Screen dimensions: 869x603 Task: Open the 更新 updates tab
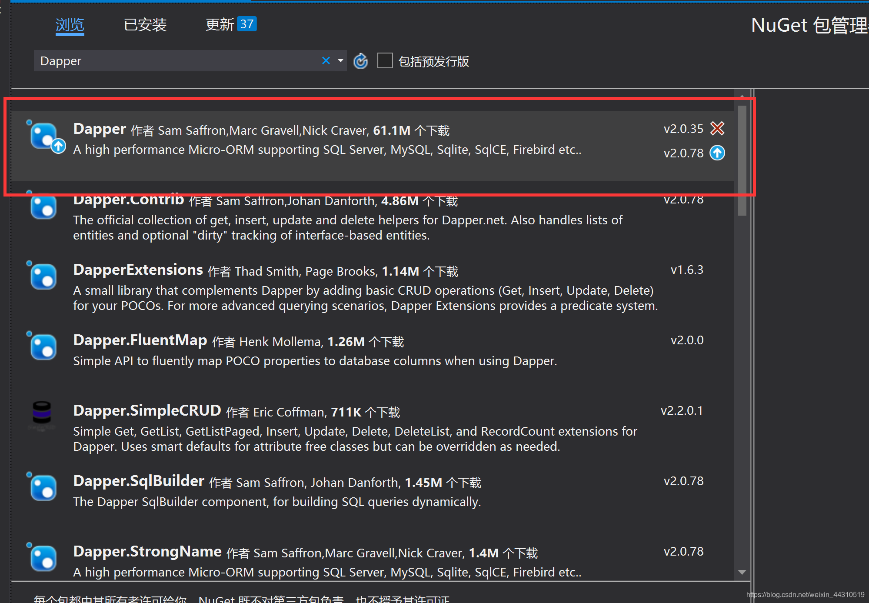[x=220, y=25]
